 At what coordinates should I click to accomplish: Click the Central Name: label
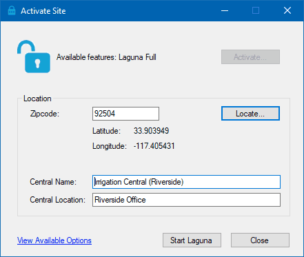click(x=53, y=182)
